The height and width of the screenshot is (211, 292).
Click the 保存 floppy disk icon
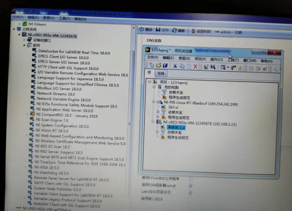158,30
